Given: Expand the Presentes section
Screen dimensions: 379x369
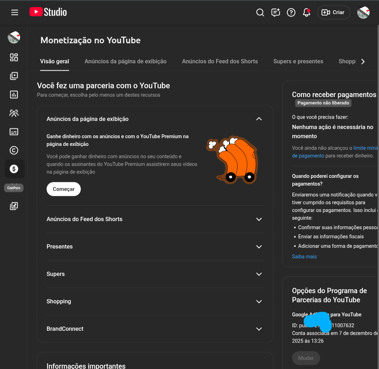Looking at the screenshot, I should point(259,247).
